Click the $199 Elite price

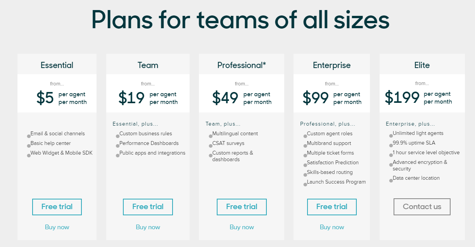[402, 97]
